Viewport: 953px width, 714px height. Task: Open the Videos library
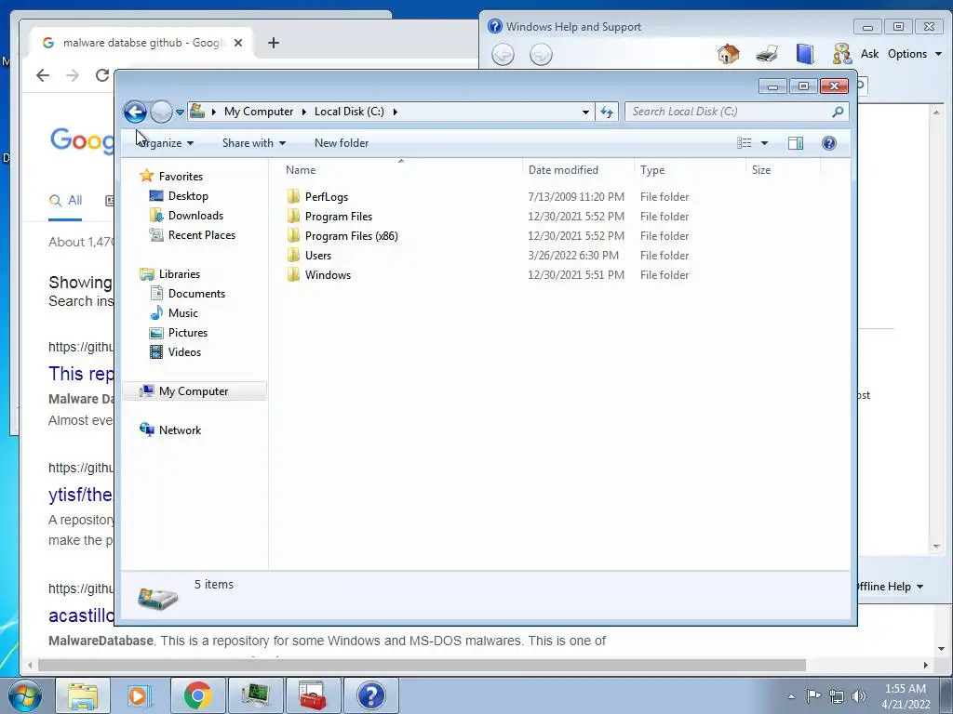184,351
